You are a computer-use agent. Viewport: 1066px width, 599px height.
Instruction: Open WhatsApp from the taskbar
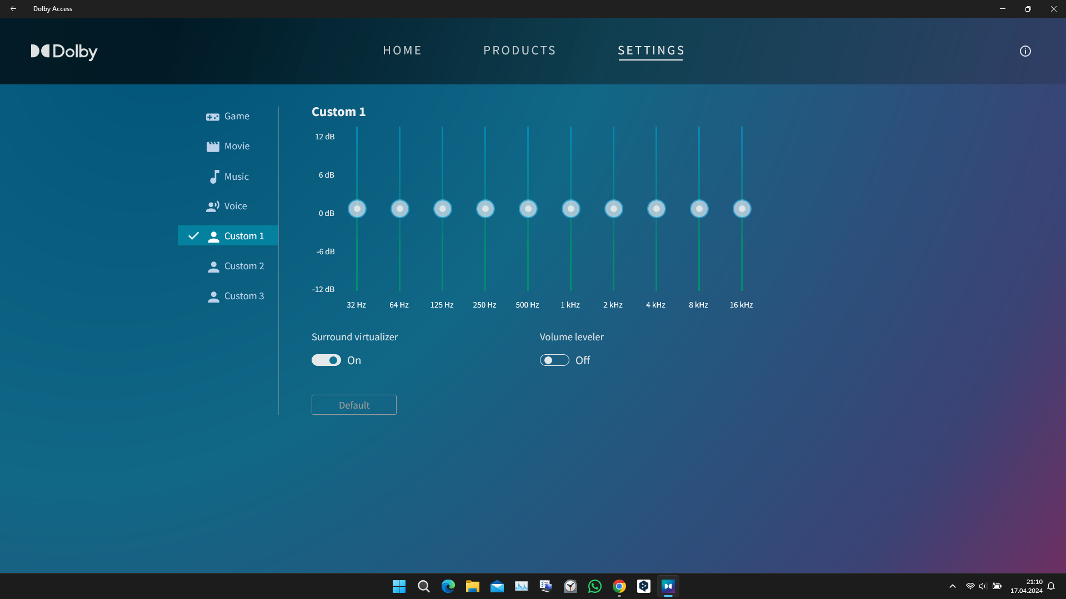click(594, 586)
